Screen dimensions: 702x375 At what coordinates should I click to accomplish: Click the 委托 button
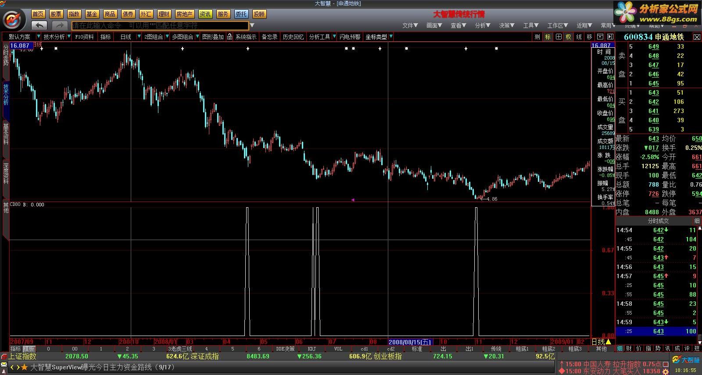[241, 14]
